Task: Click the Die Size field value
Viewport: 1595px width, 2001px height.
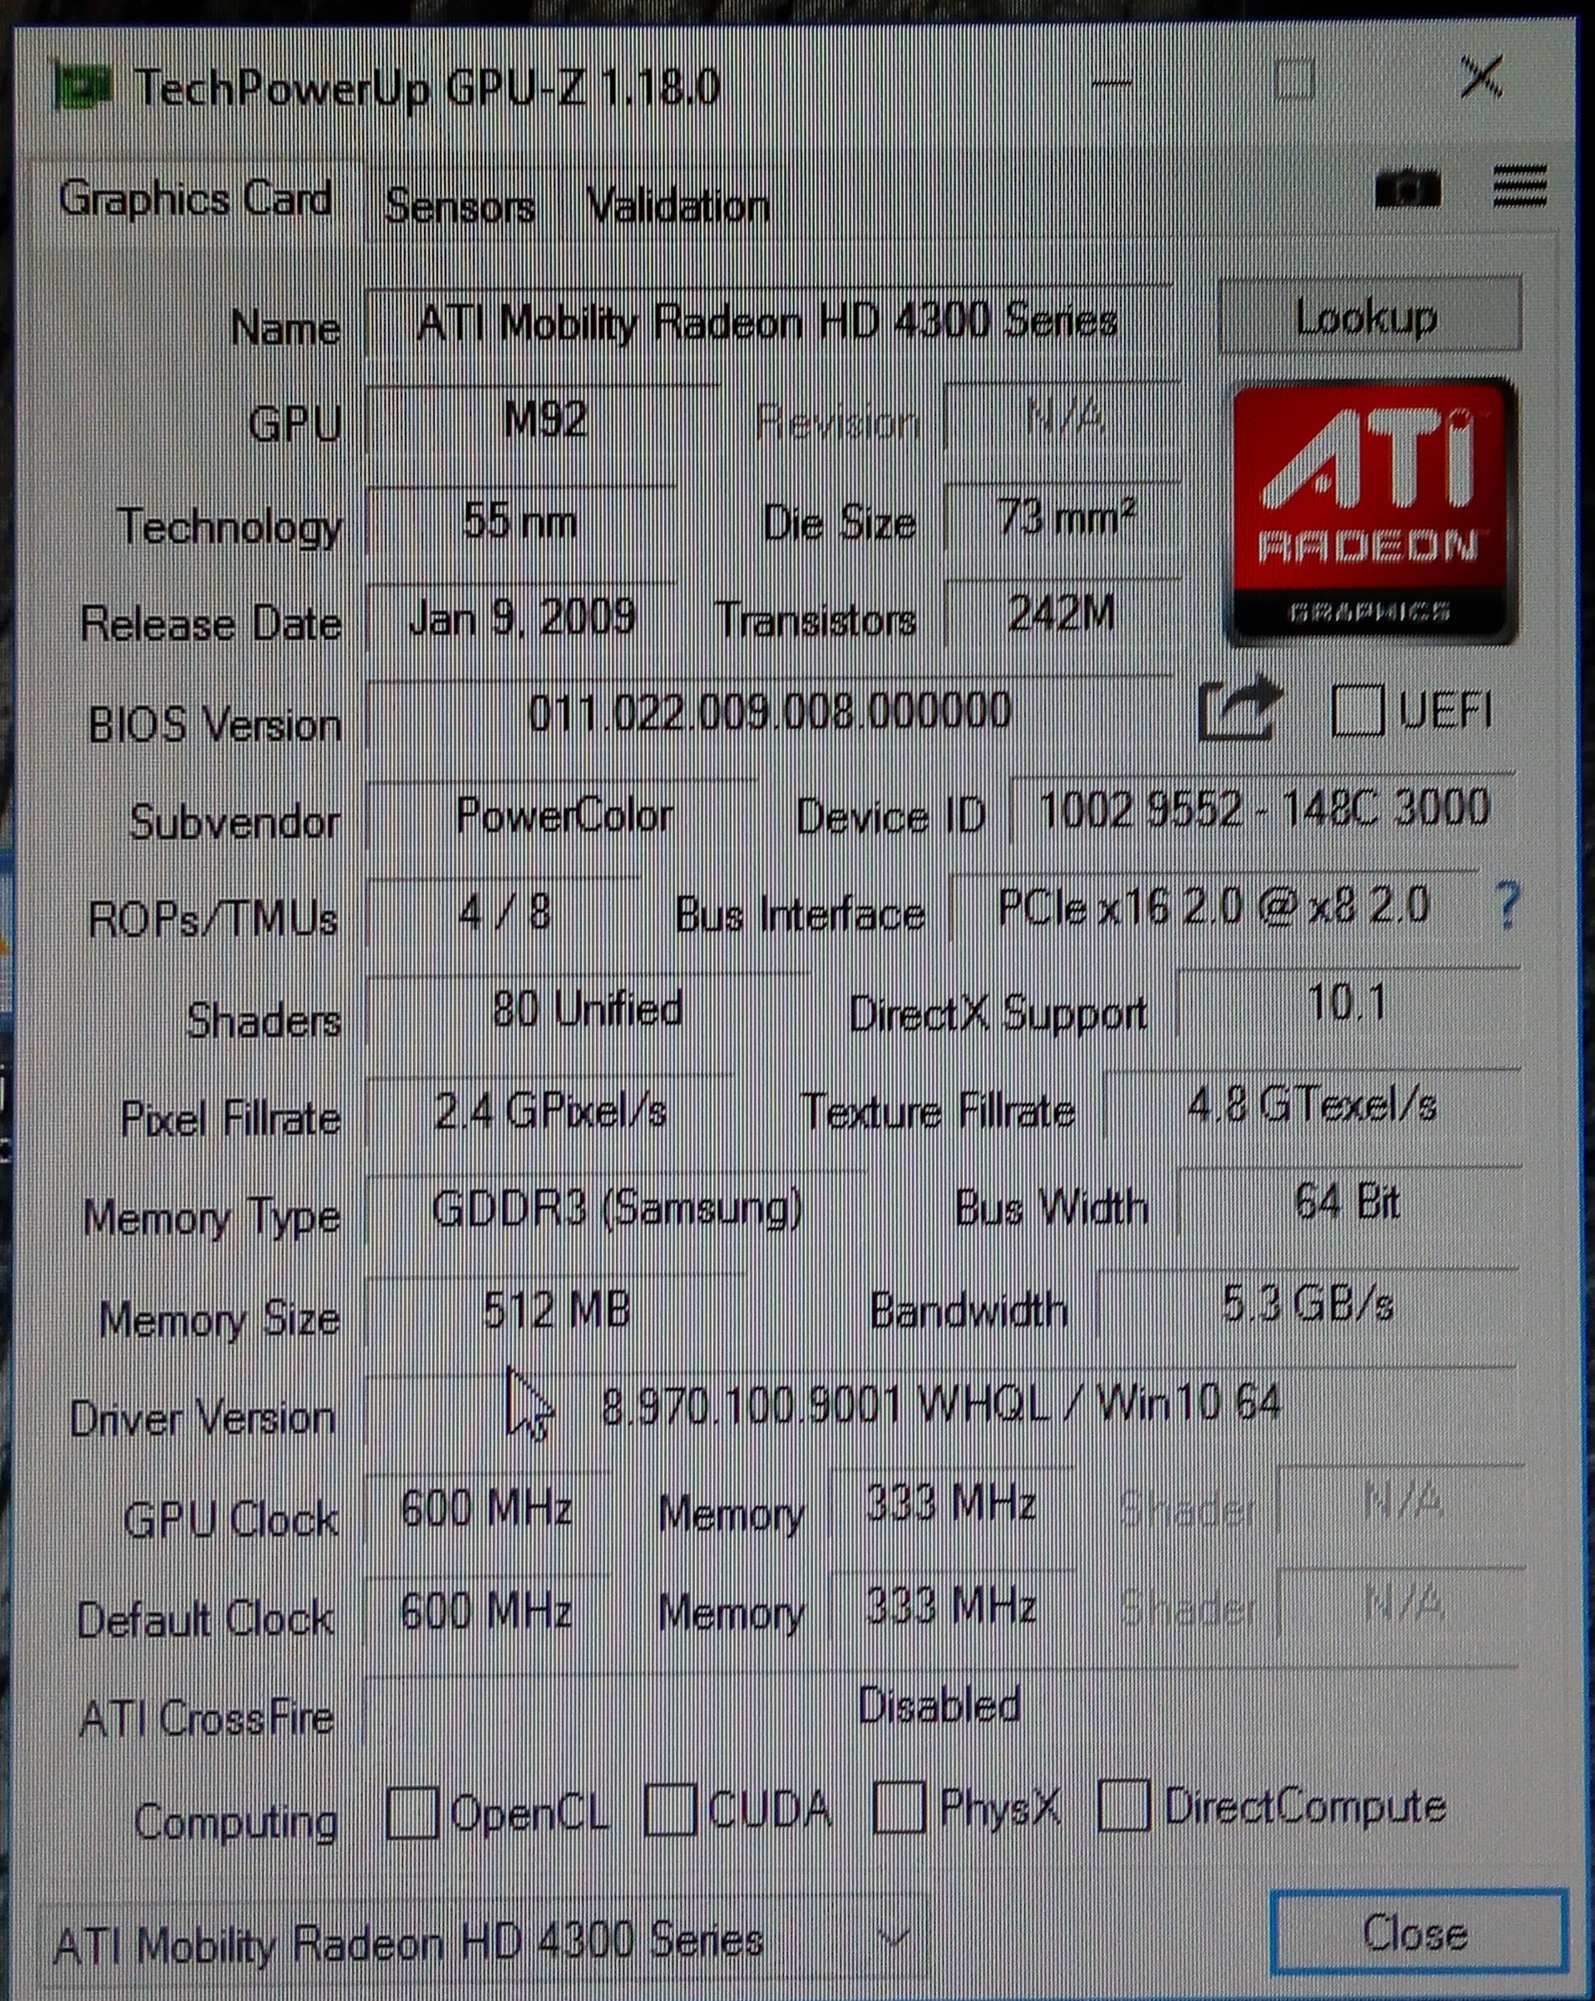Action: [x=1064, y=516]
